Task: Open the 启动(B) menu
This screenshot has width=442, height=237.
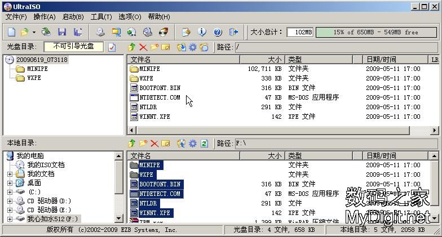Action: point(73,17)
